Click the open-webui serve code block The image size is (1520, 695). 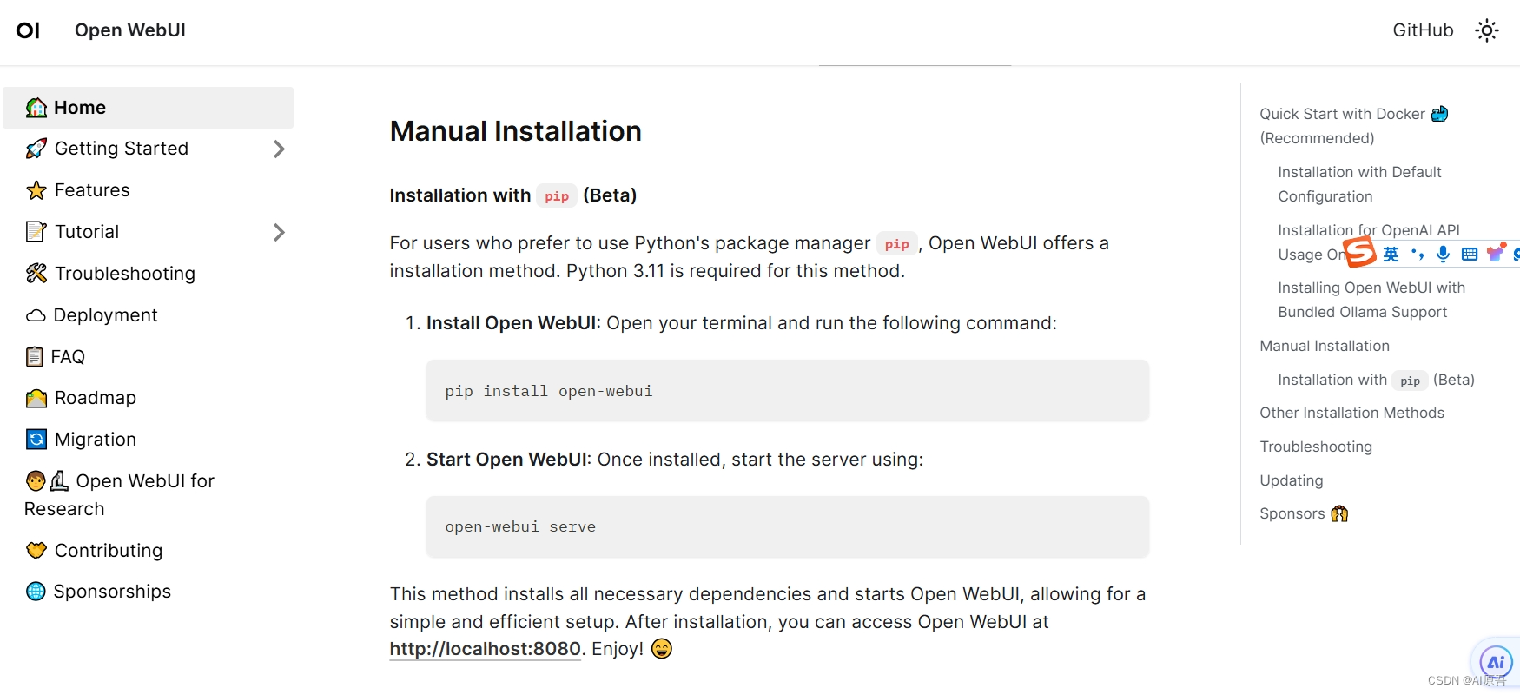point(787,526)
